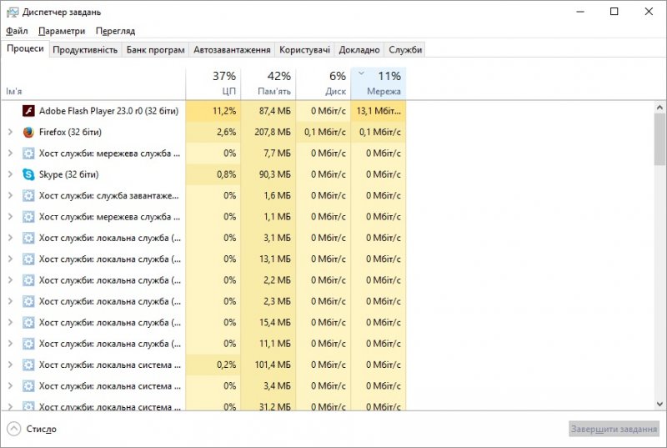Switch to the Продуктивність tab

tap(85, 50)
